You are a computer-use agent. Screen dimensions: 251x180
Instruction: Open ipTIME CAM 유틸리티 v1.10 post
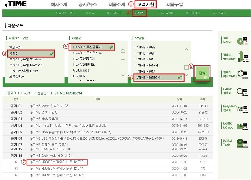(x=50, y=149)
